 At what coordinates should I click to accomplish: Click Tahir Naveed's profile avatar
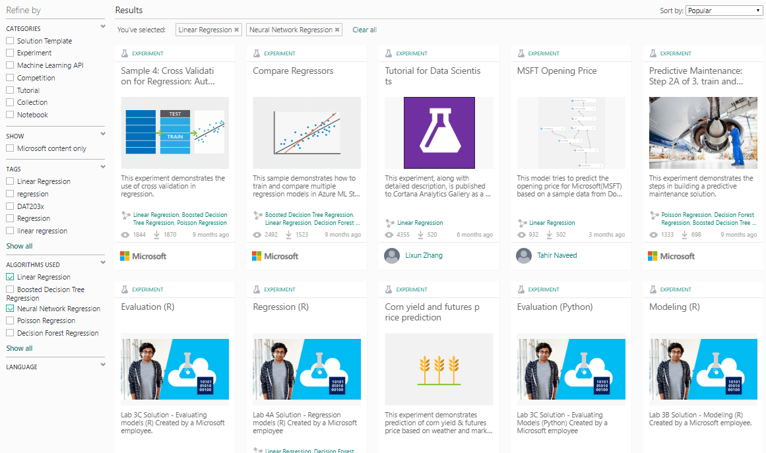524,256
